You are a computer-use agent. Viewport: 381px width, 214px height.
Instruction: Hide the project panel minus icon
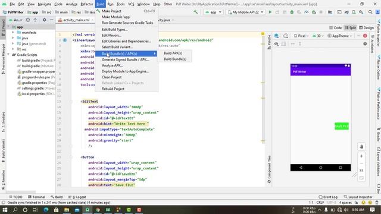pos(52,20)
